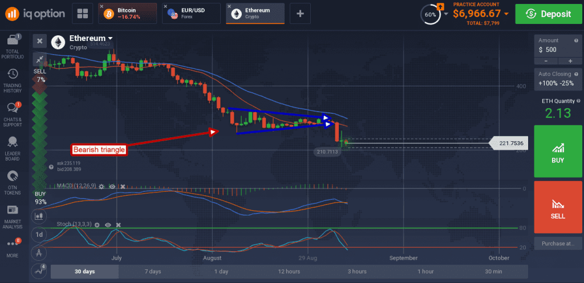584x283 pixels.
Task: Select the 30 days time range
Action: 84,272
